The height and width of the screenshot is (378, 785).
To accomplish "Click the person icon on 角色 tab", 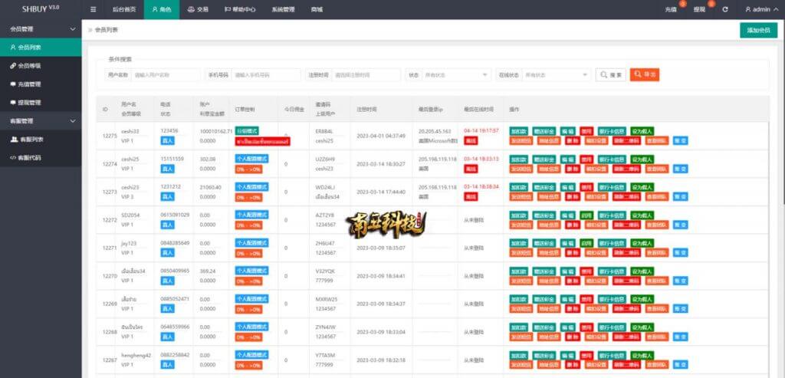I will [x=155, y=9].
